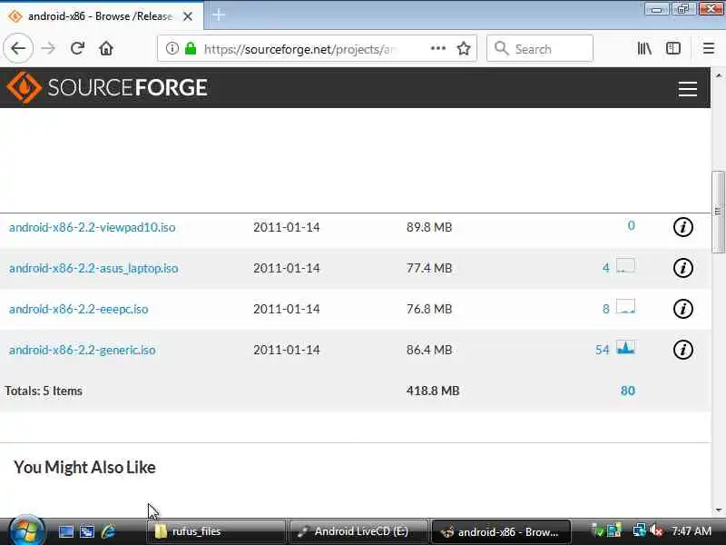Go back to the previous page
Screen dimensions: 726x545
tap(18, 48)
